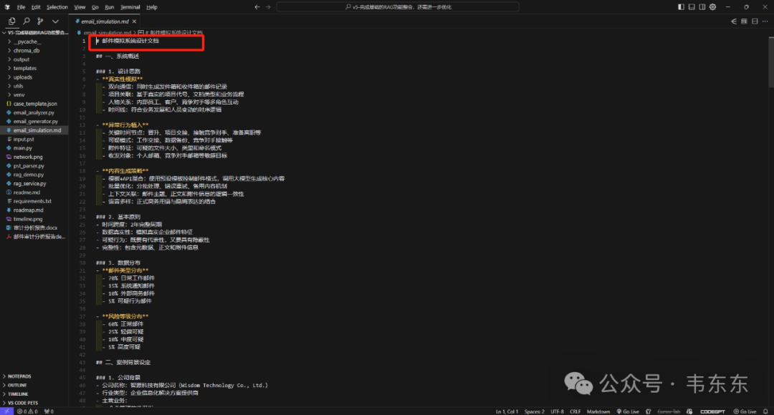This screenshot has width=774, height=415.
Task: Click the compare changes editor icon
Action: click(734, 21)
